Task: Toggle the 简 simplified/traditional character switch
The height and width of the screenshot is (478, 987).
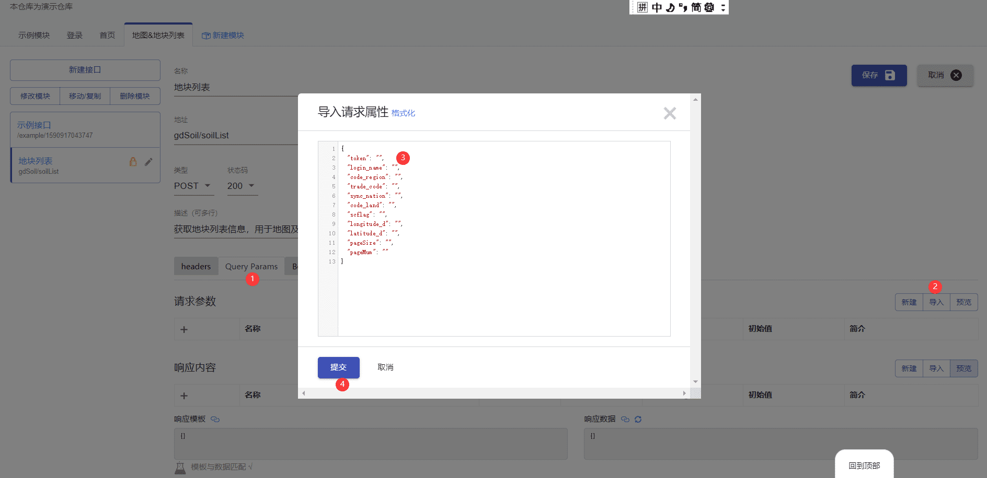Action: [x=696, y=7]
